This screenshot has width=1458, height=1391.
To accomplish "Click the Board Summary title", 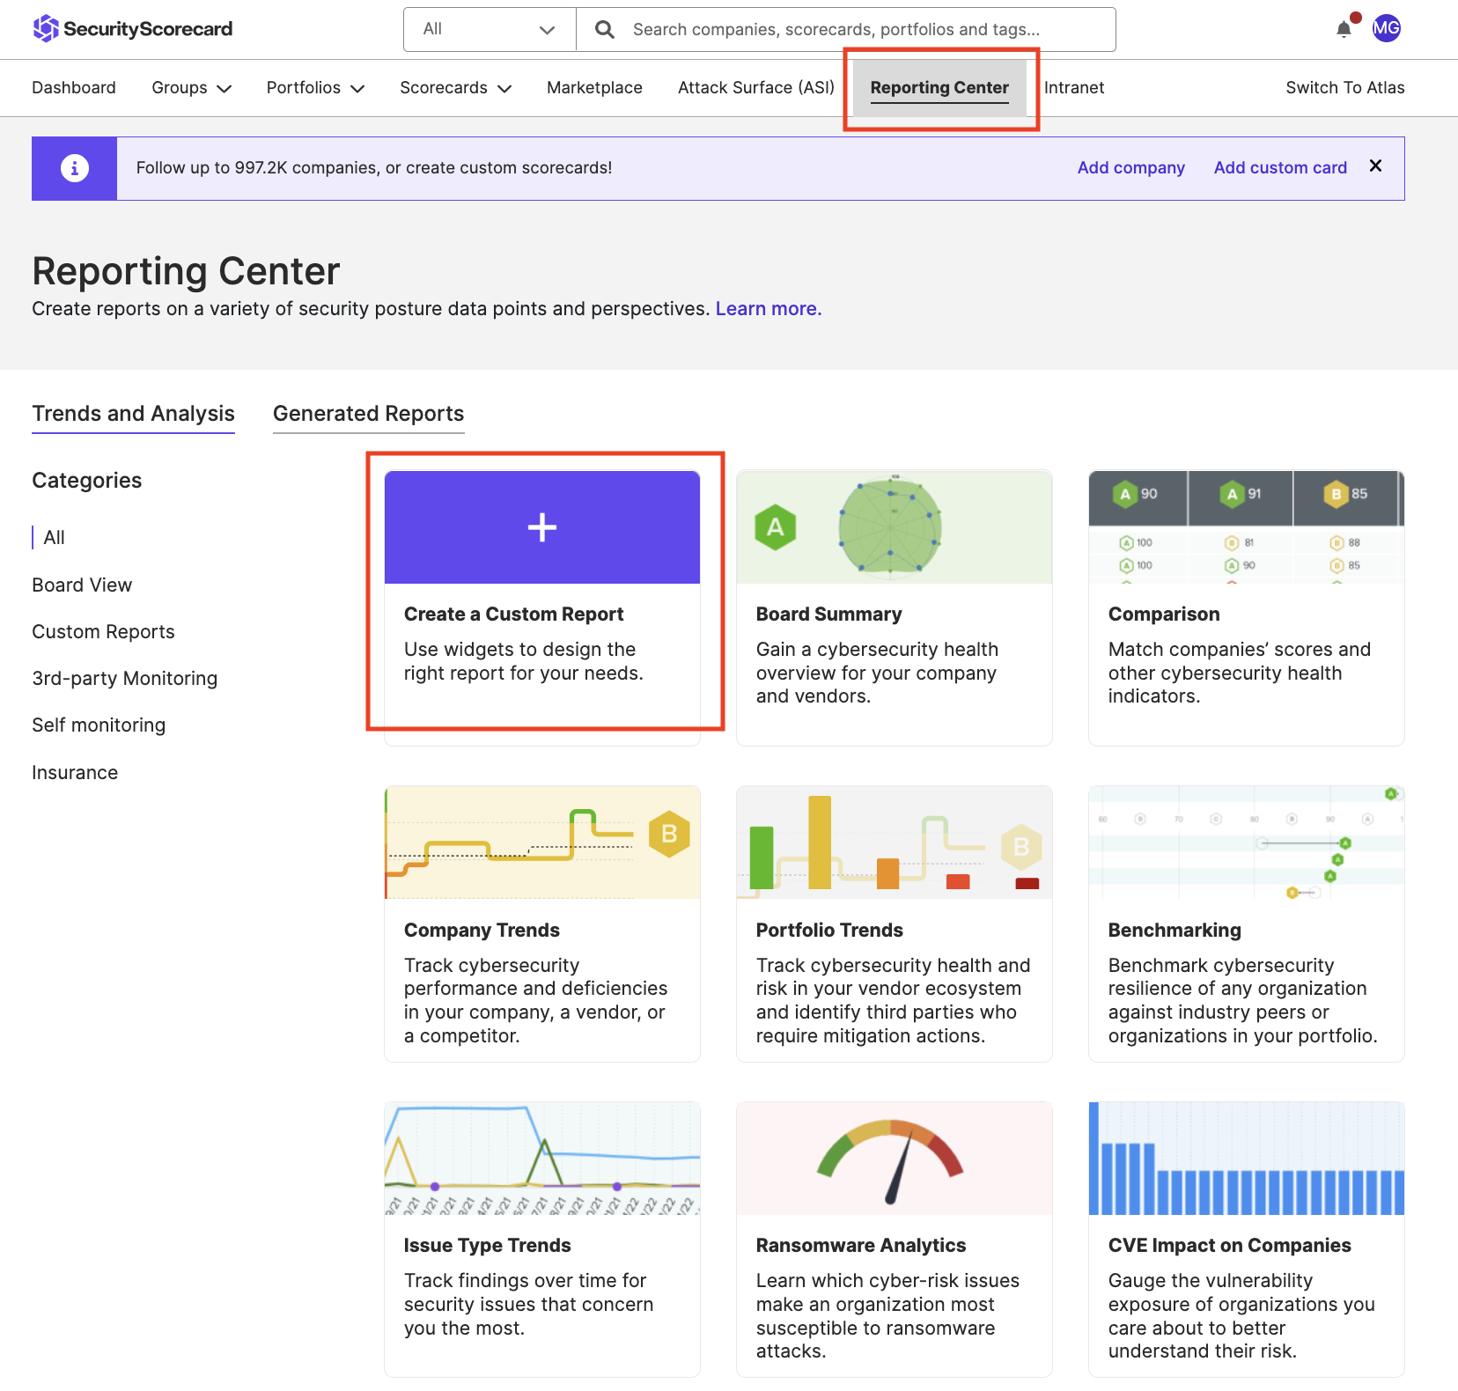I will pyautogui.click(x=828, y=615).
